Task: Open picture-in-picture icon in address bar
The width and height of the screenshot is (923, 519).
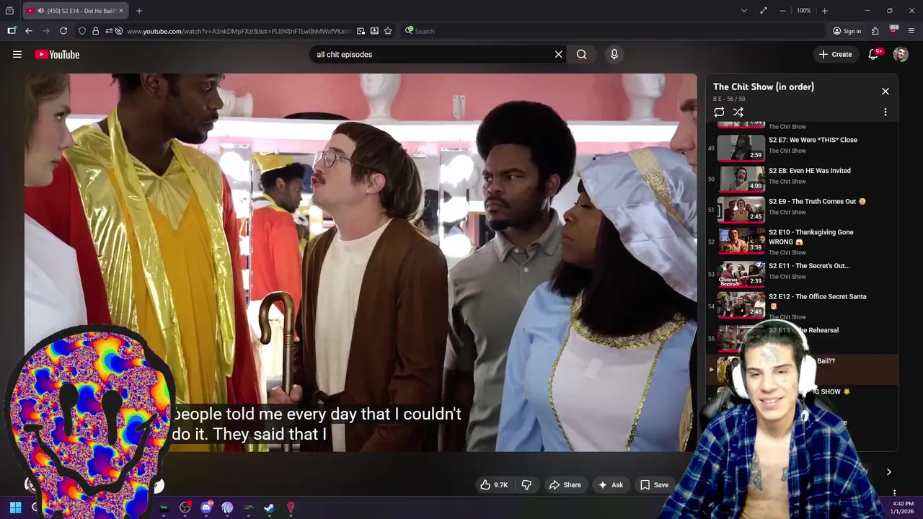Action: click(x=361, y=31)
